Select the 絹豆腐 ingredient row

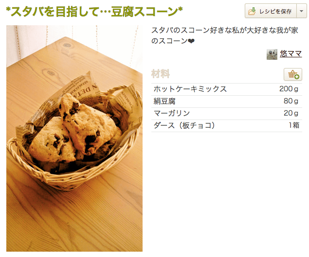[227, 102]
